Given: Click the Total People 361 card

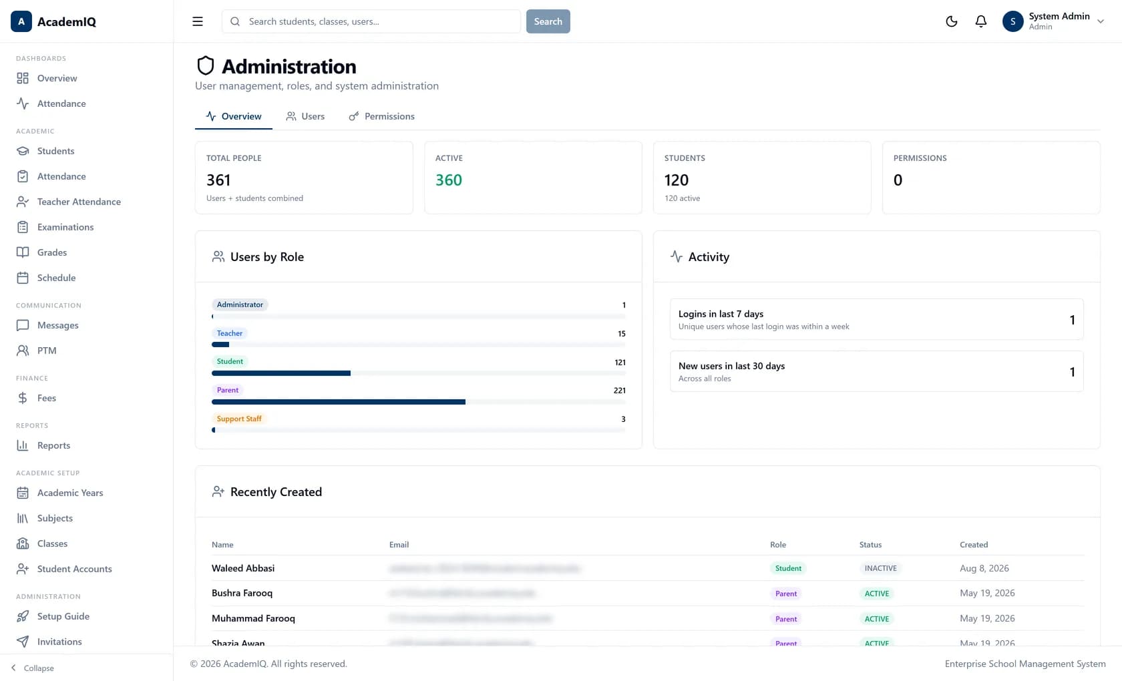Looking at the screenshot, I should click(x=304, y=178).
